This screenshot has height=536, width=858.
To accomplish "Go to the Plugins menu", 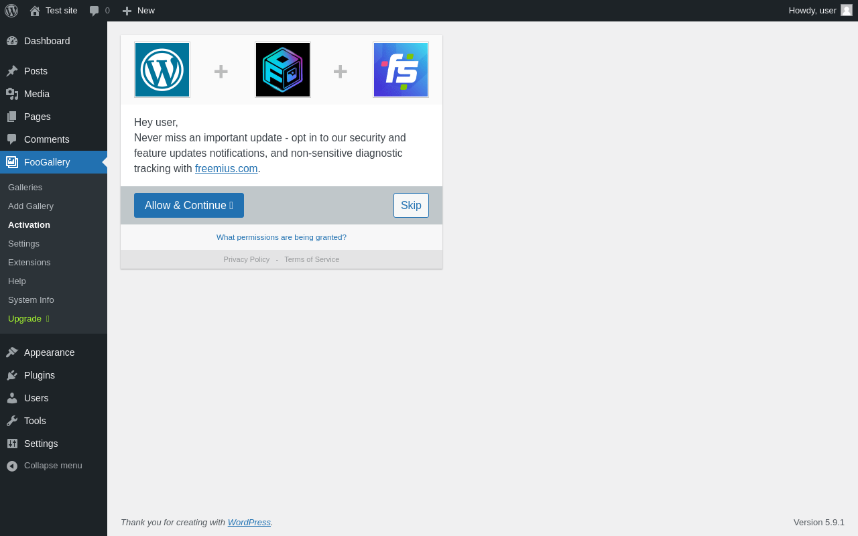I will 54,375.
